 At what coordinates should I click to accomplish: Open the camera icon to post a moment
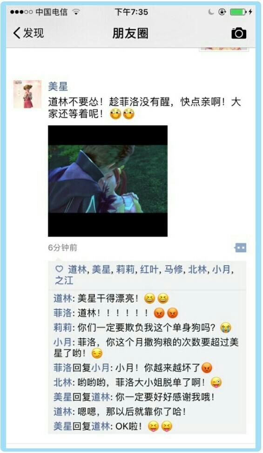239,33
